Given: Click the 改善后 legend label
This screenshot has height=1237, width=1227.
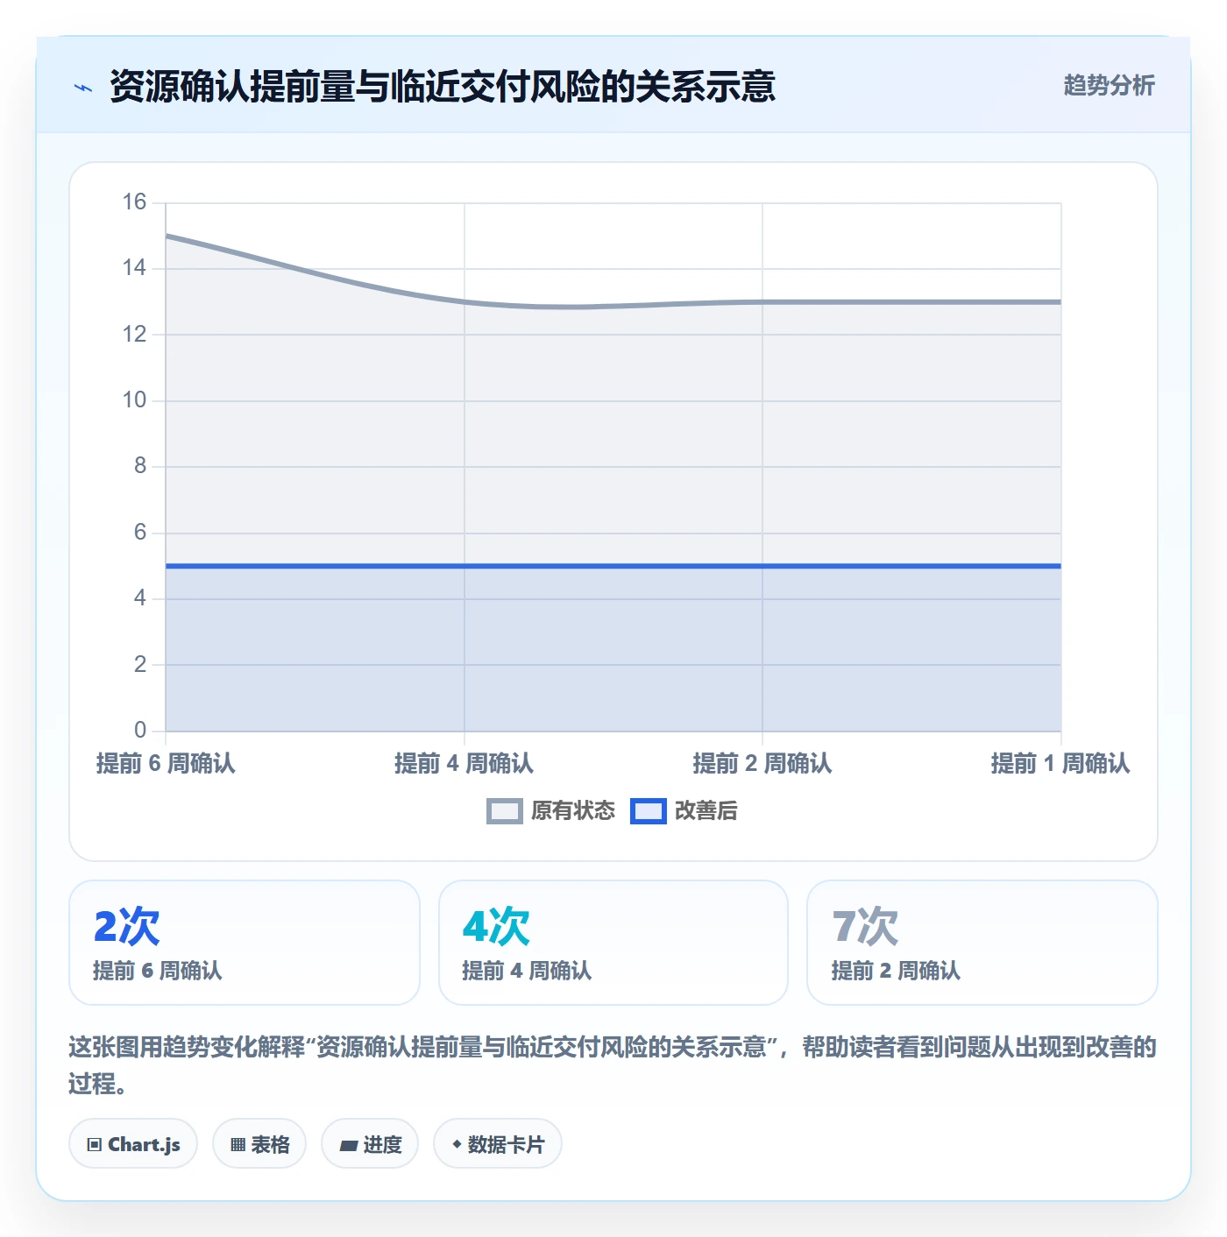Looking at the screenshot, I should click(706, 811).
